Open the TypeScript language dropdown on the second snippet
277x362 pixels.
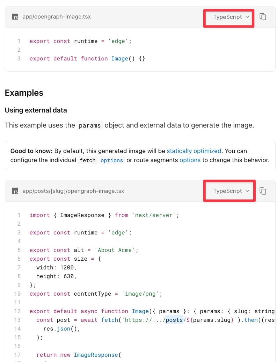pyautogui.click(x=229, y=191)
